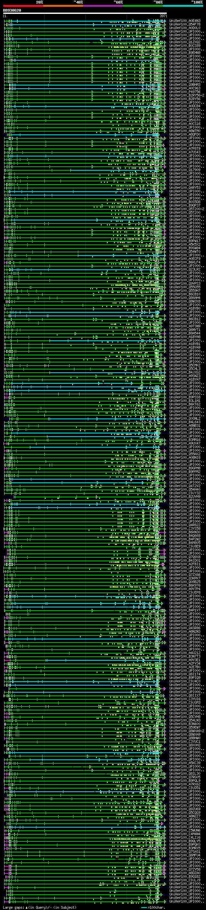Select the UniRef100_B2RY56-2 label
Image resolution: width=206 pixels, height=910 pixels.
(x=187, y=95)
